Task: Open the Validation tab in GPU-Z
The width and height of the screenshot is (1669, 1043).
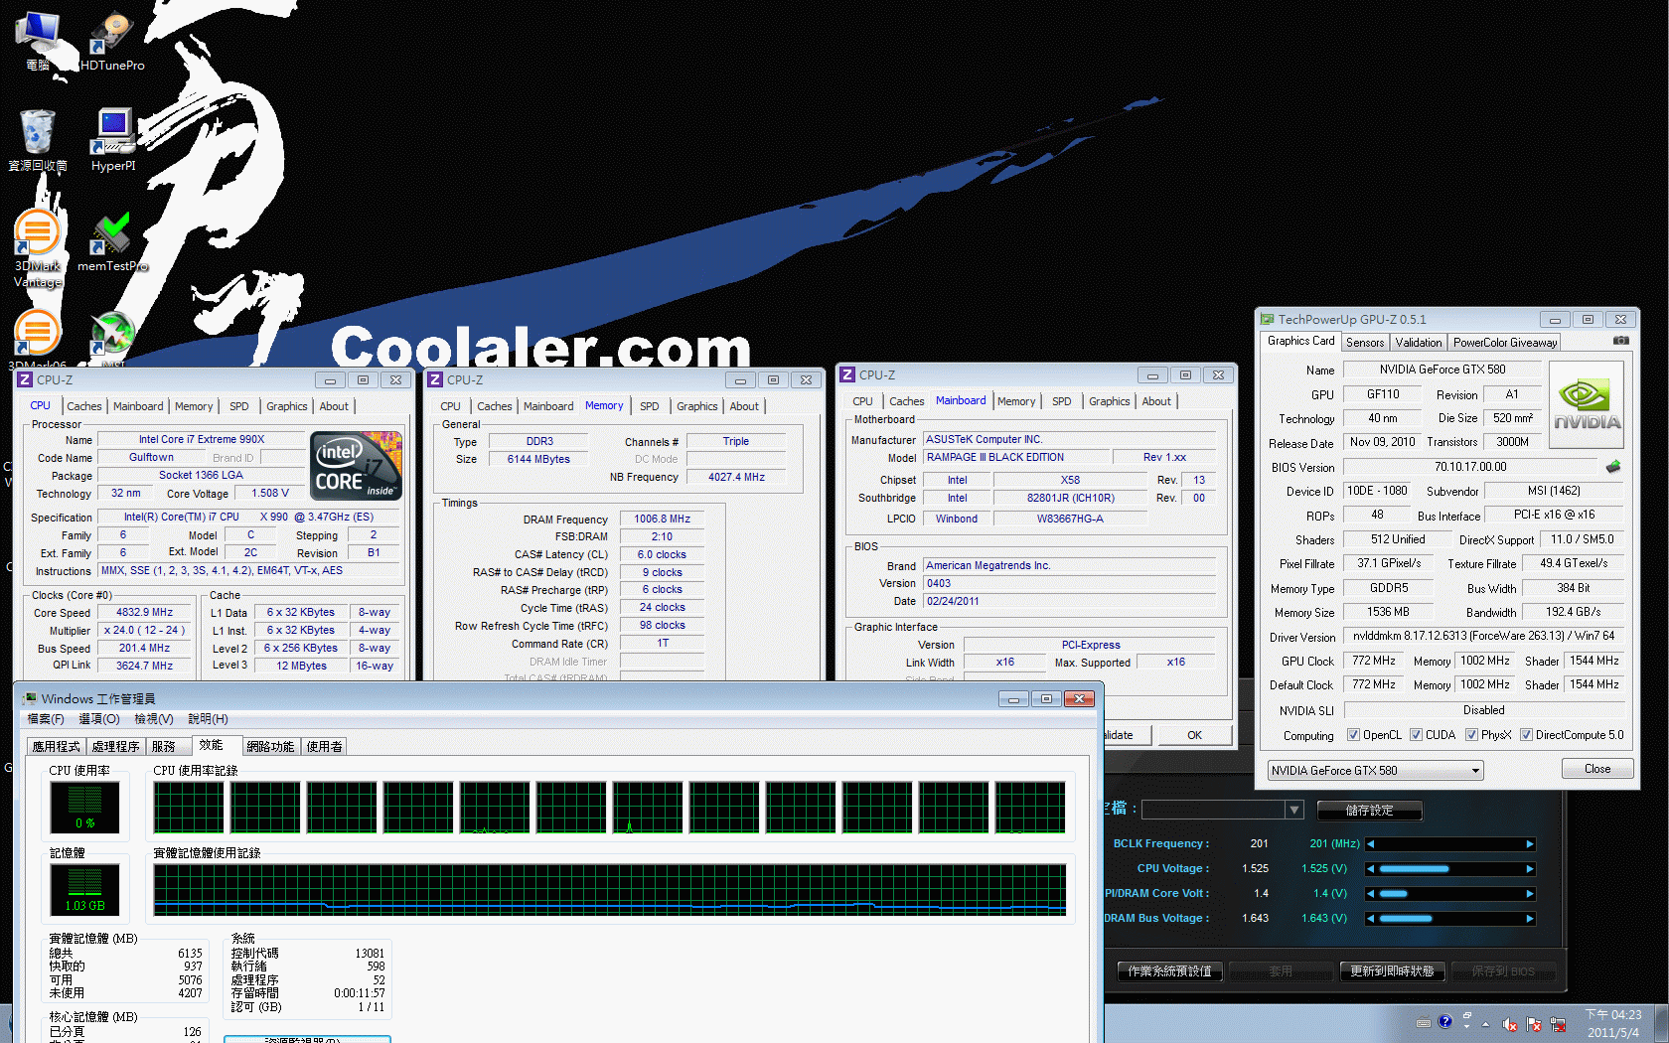Action: [1418, 343]
